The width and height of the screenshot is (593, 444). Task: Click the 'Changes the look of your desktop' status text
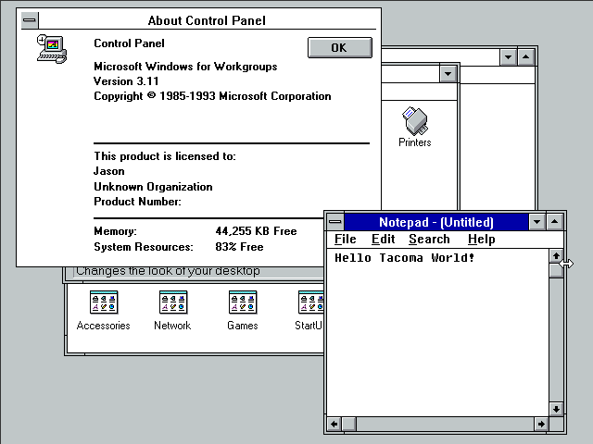tap(168, 271)
